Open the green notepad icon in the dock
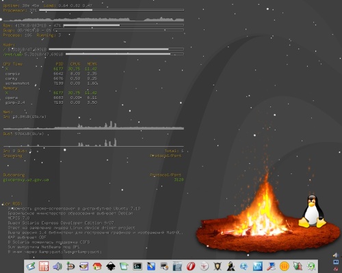Image resolution: width=342 pixels, height=273 pixels. (124, 266)
